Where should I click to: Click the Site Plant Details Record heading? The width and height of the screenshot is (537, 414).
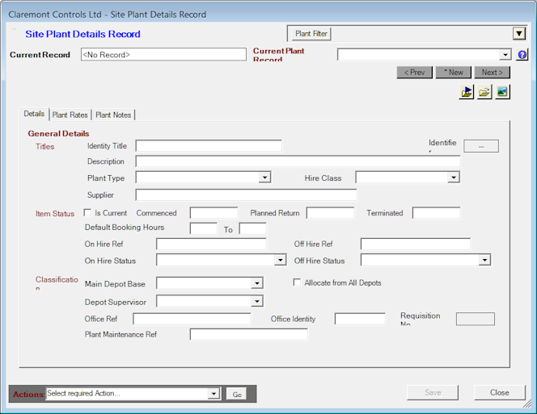click(x=82, y=34)
